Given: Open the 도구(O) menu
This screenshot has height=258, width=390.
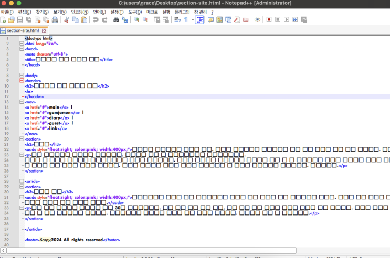Looking at the screenshot, I should pyautogui.click(x=135, y=12).
